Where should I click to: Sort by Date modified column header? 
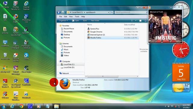pyautogui.click(x=129, y=25)
